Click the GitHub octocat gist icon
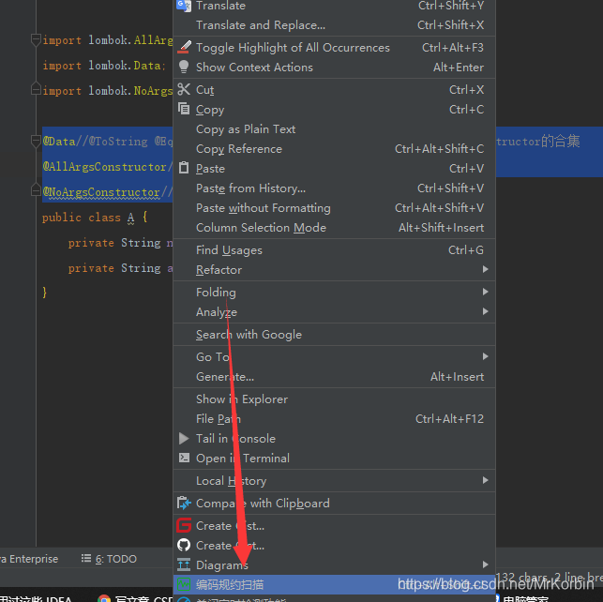603x602 pixels. point(184,545)
